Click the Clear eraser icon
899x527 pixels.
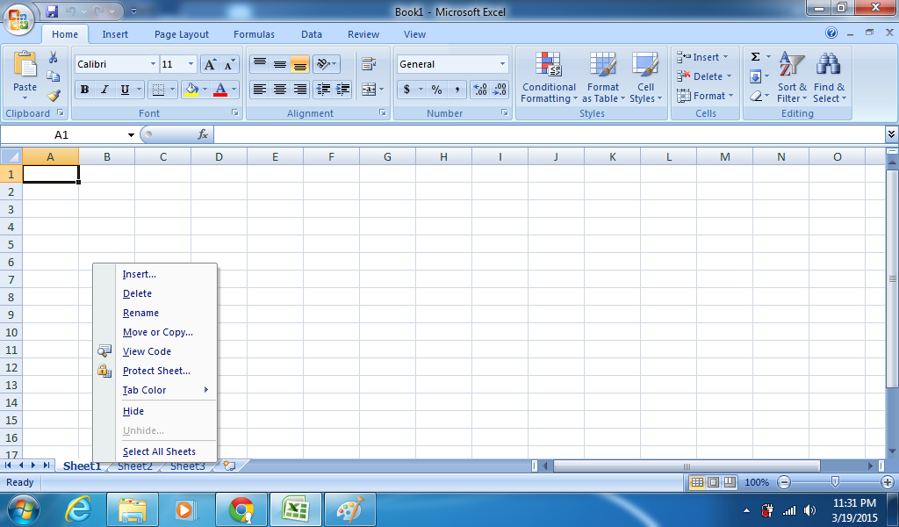tap(756, 96)
